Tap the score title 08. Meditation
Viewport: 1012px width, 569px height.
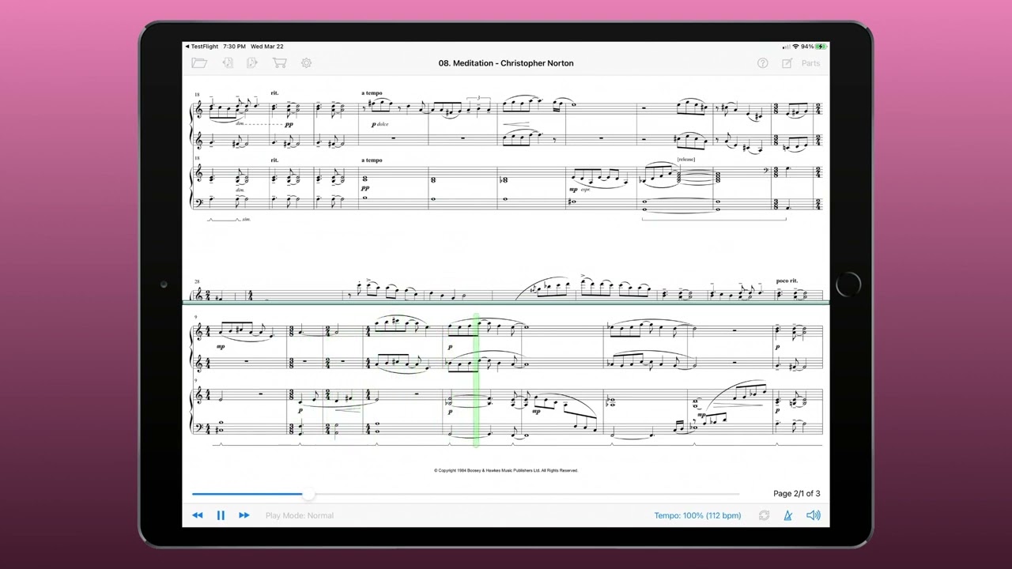pos(506,63)
